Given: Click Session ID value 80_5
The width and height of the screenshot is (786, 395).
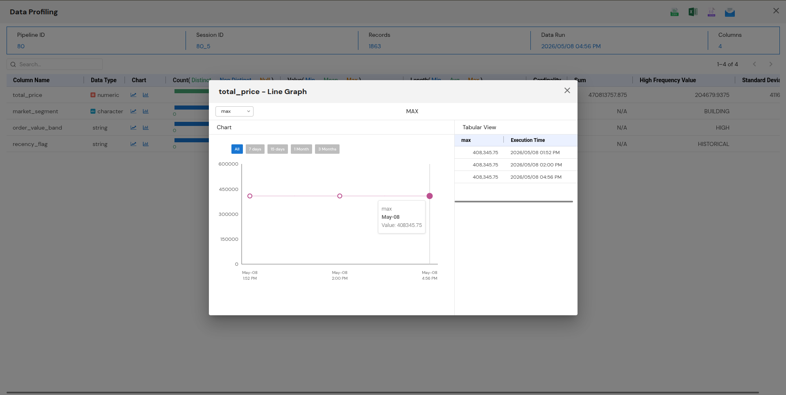Looking at the screenshot, I should (203, 46).
